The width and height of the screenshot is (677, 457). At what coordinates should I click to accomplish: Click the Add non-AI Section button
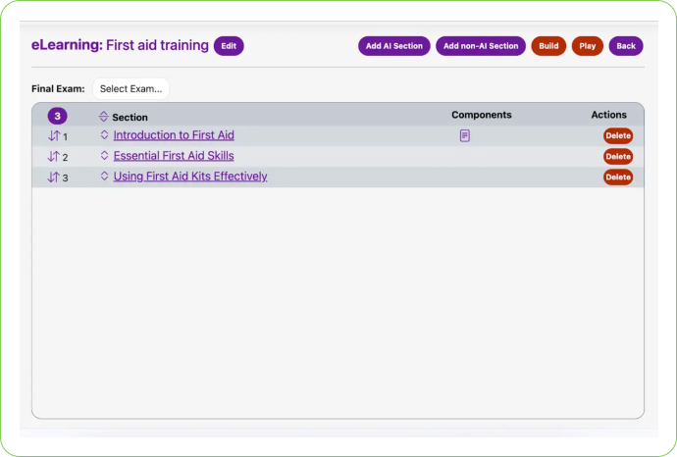pos(481,46)
